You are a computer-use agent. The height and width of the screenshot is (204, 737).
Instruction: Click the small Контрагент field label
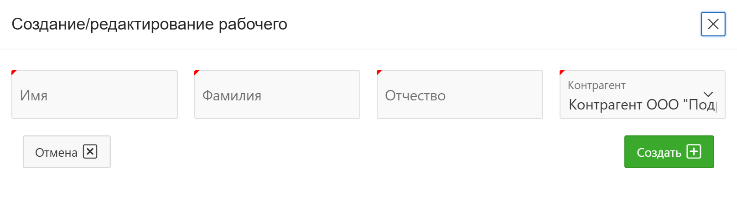tap(596, 85)
